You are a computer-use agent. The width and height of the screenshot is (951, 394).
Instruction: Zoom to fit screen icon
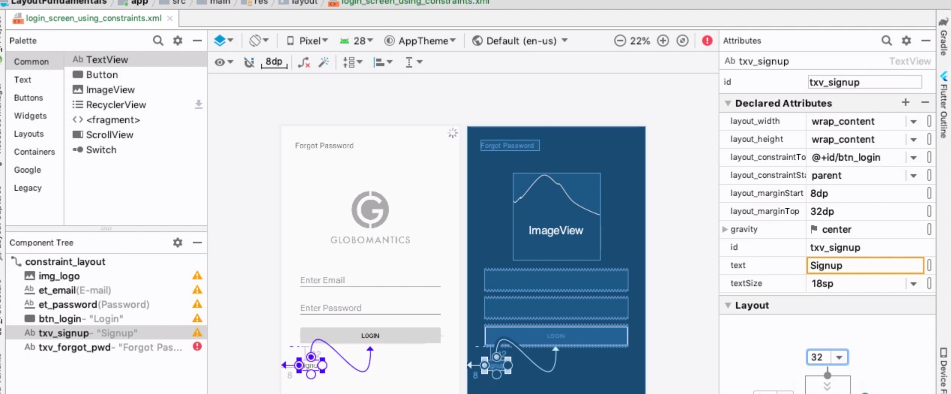tap(683, 41)
